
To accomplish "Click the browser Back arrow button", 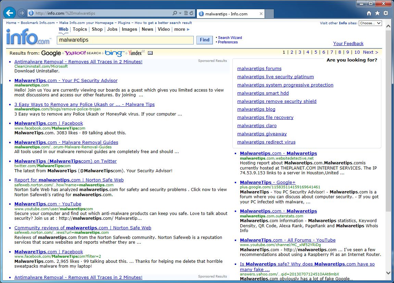I will [10, 13].
